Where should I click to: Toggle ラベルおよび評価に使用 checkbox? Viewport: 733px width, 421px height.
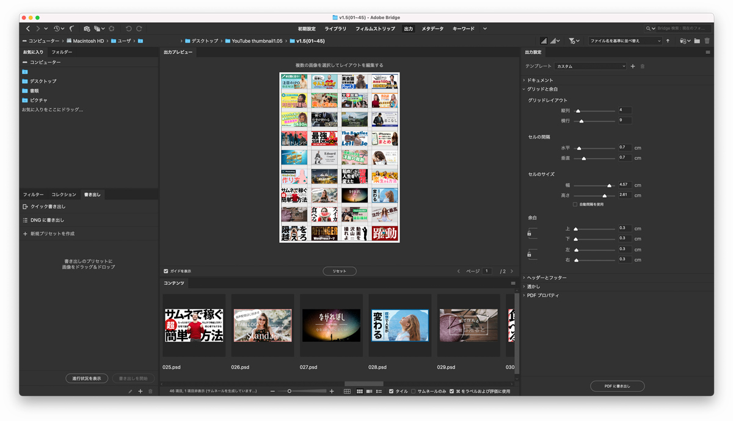(451, 391)
